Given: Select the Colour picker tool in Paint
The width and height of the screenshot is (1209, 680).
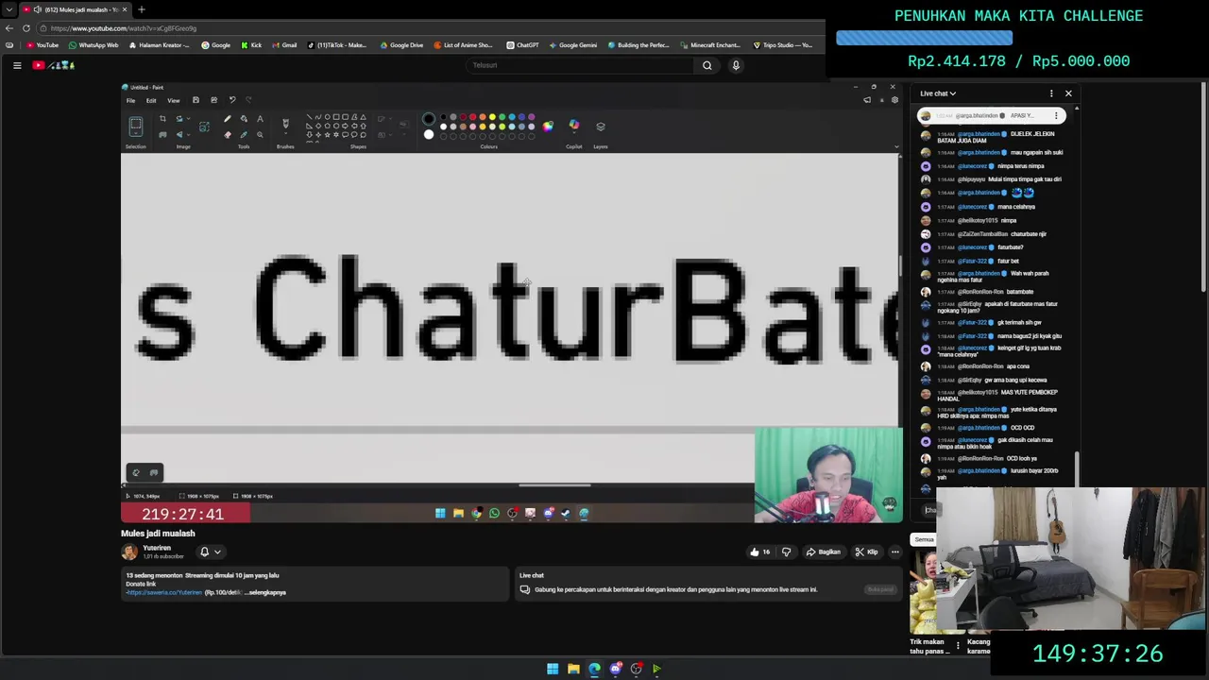Looking at the screenshot, I should coord(244,134).
